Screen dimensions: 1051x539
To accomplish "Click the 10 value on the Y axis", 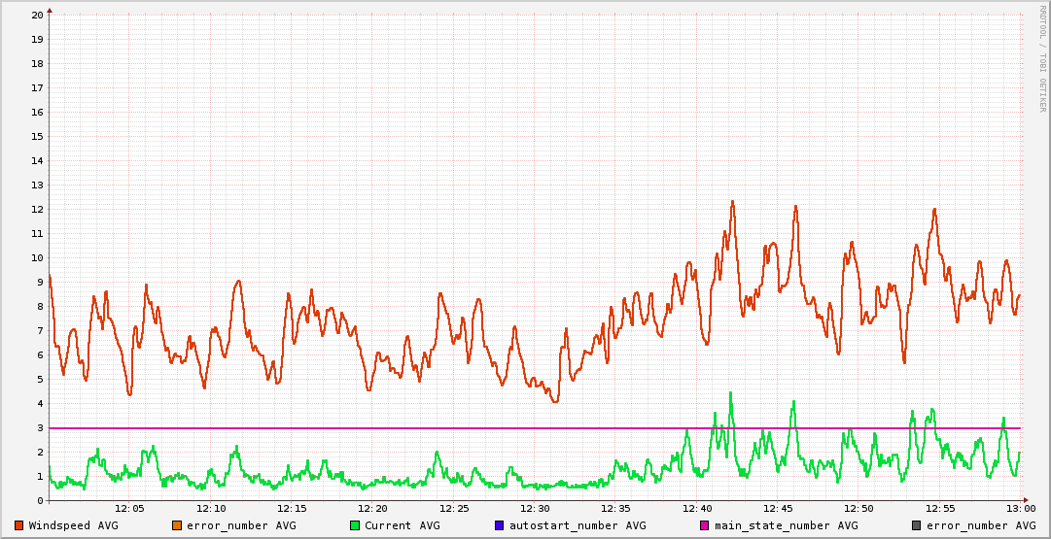I will tap(37, 258).
